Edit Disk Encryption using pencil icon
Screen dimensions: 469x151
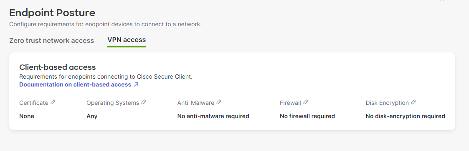(x=413, y=102)
